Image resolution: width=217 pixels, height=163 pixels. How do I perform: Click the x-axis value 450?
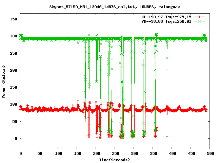(x=192, y=153)
